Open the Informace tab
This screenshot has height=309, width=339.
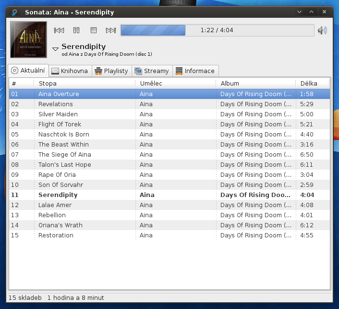pyautogui.click(x=195, y=71)
